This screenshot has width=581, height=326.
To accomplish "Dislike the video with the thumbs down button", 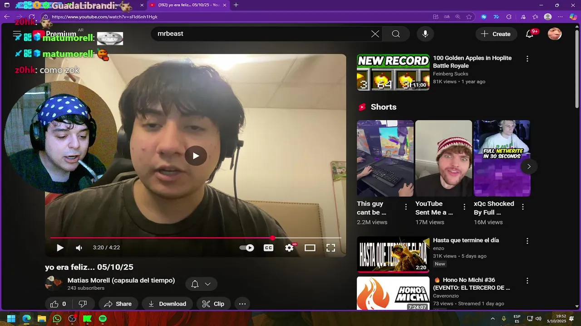I will coord(83,304).
